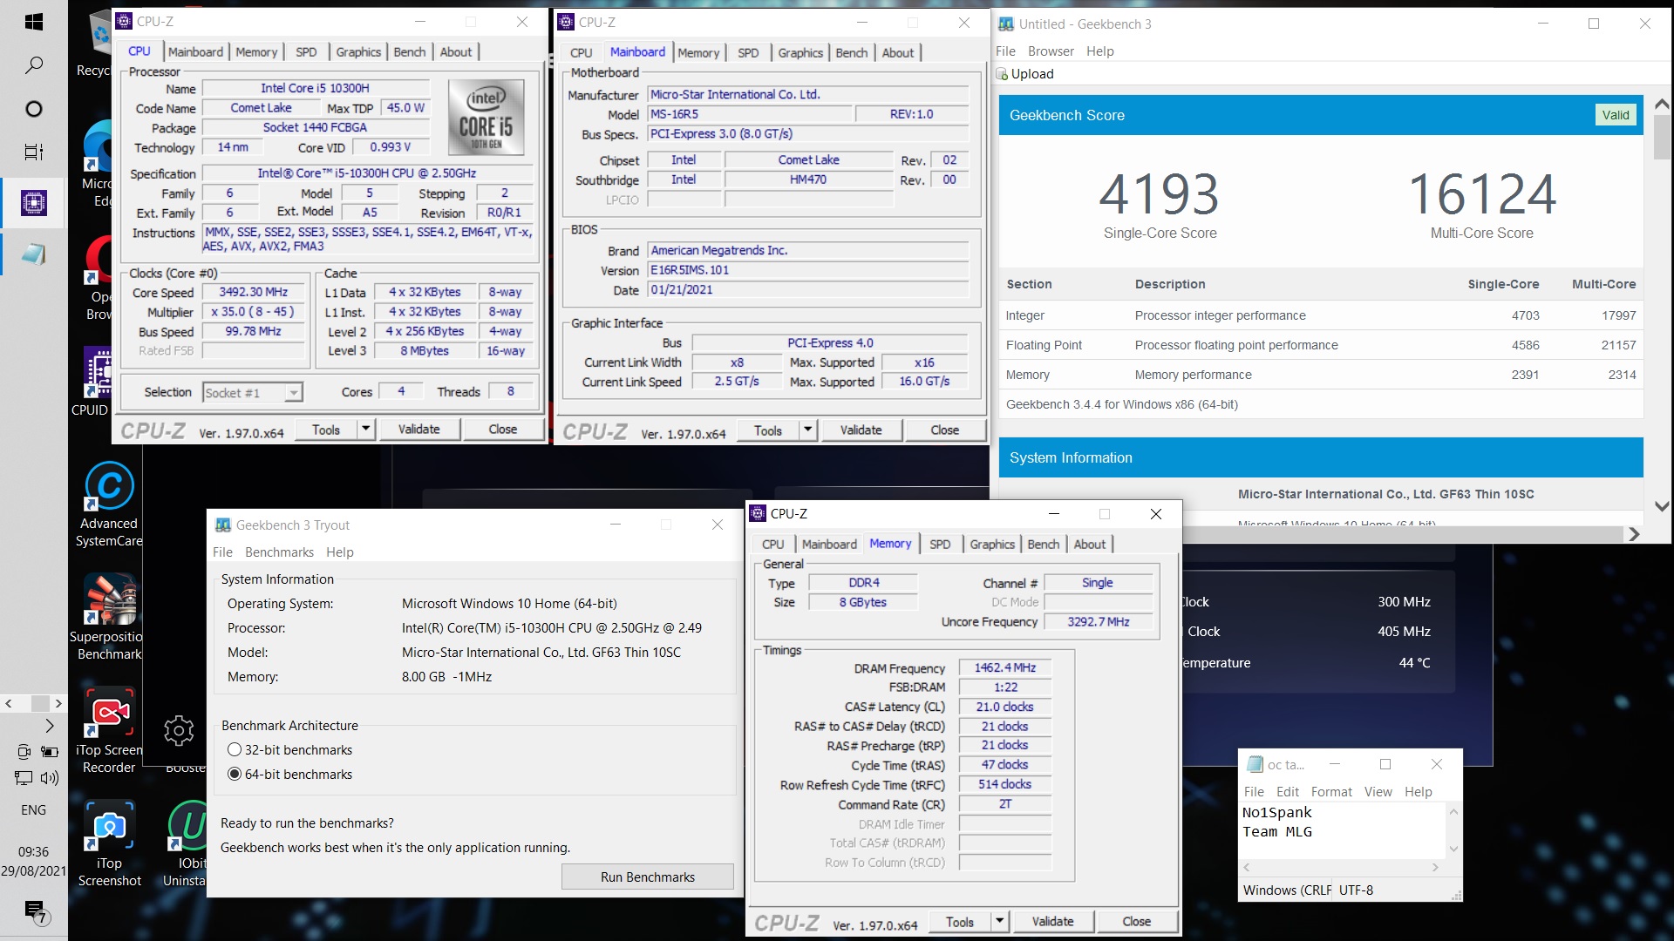This screenshot has height=941, width=1674.
Task: Click the network tray icon
Action: click(x=24, y=778)
